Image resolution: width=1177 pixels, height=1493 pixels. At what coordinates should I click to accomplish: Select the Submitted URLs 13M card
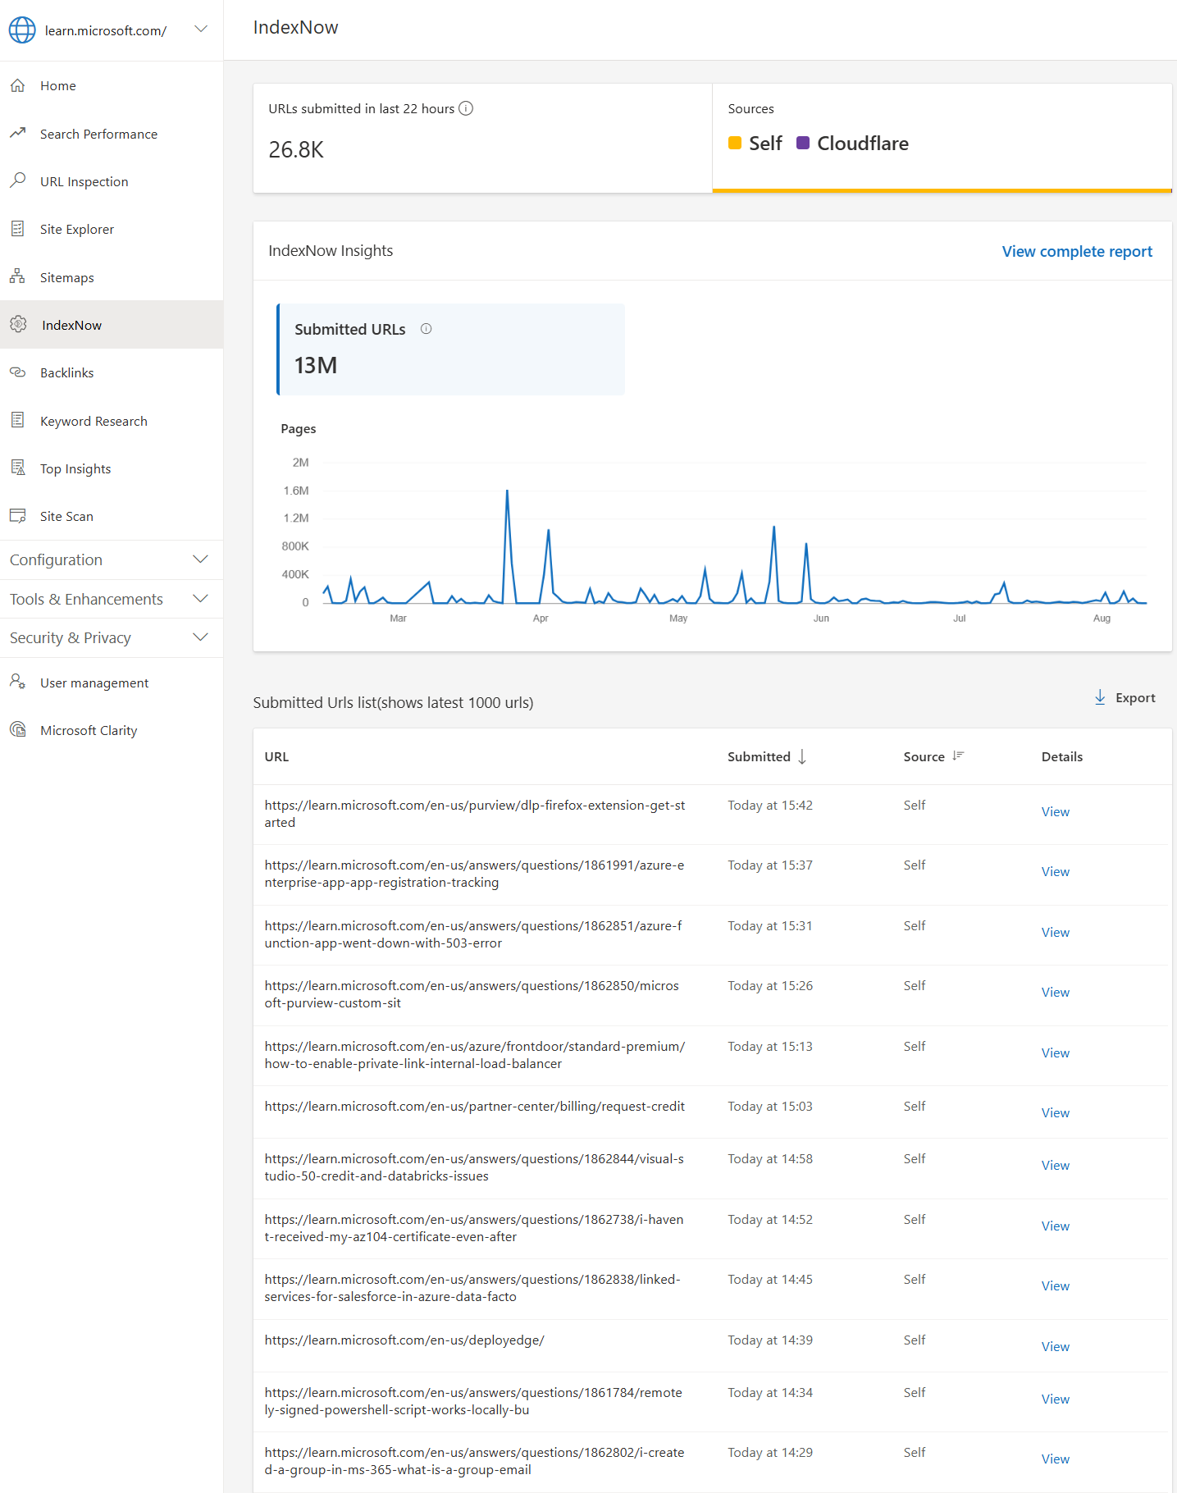click(450, 349)
